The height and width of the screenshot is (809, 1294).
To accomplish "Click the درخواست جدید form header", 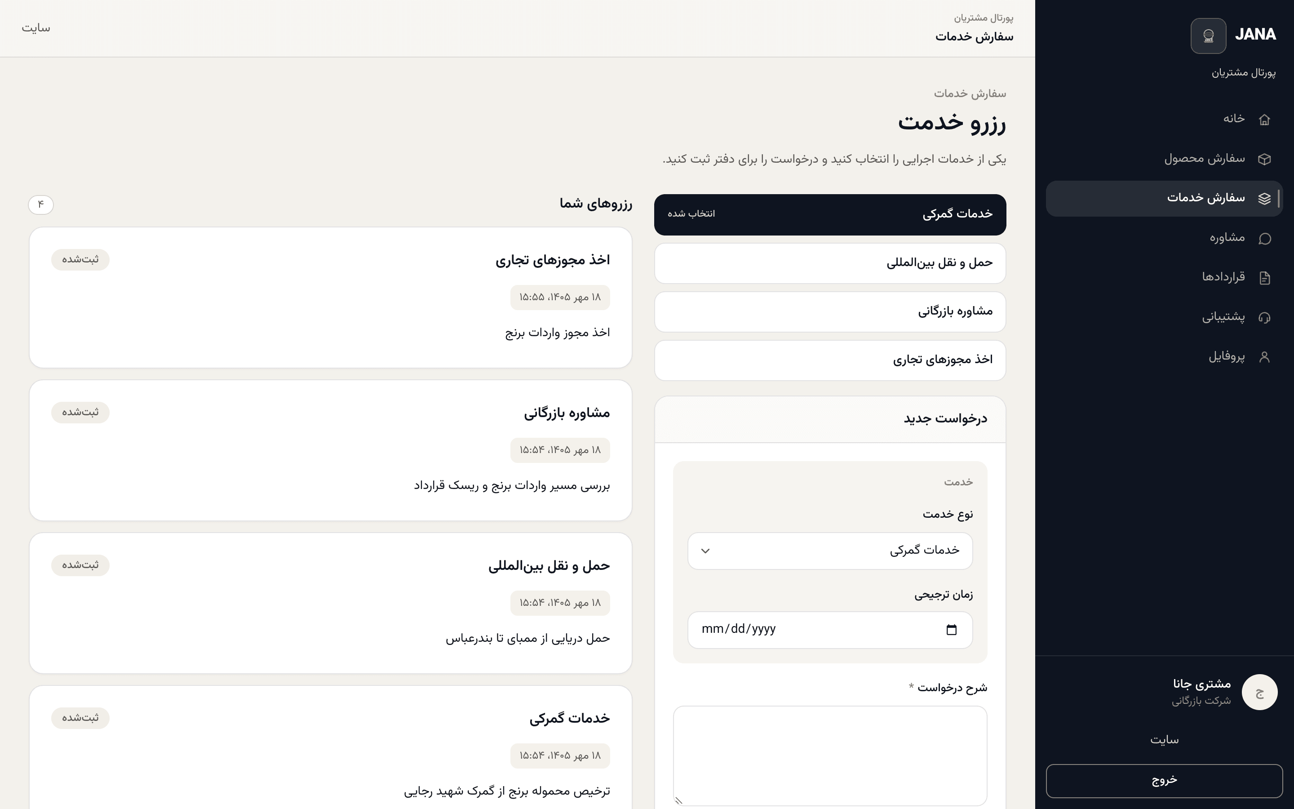I will [830, 419].
